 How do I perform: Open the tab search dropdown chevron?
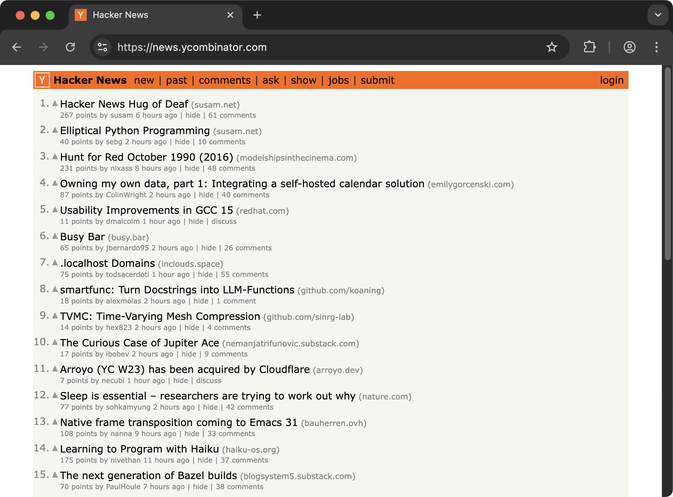point(658,15)
